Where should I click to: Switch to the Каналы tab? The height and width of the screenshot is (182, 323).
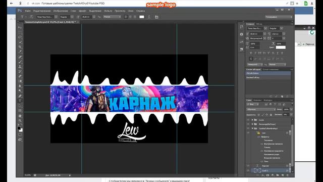point(257,100)
